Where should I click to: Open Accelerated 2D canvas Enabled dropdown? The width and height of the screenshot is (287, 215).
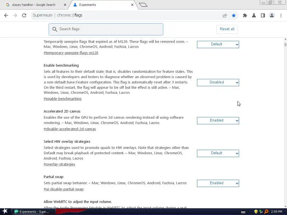218,120
